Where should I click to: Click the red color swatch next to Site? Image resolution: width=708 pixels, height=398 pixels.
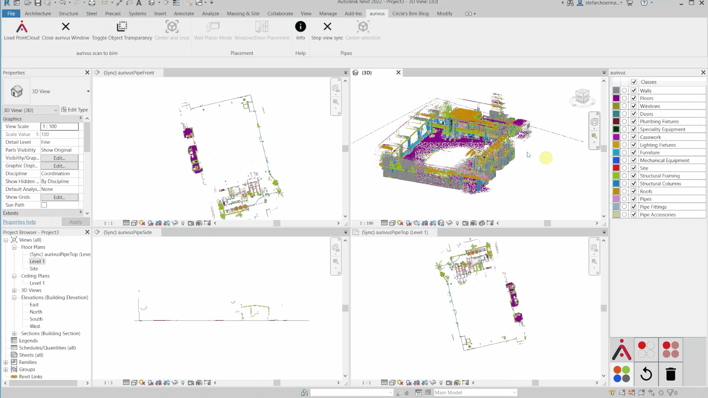pyautogui.click(x=615, y=168)
